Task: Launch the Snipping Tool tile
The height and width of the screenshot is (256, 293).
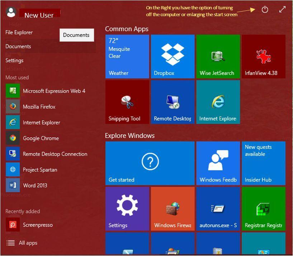Action: 127,102
